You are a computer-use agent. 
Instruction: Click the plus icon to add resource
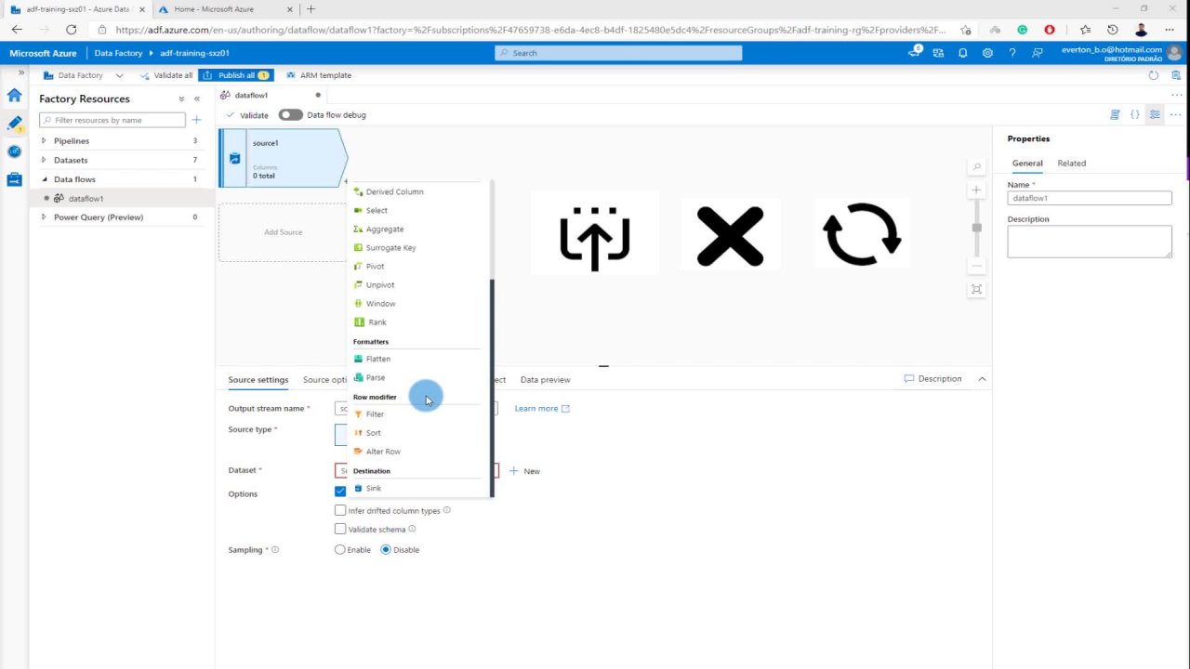point(196,120)
